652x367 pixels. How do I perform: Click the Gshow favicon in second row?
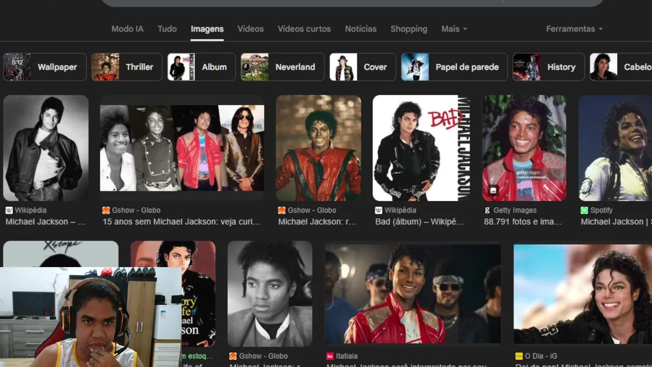point(233,356)
